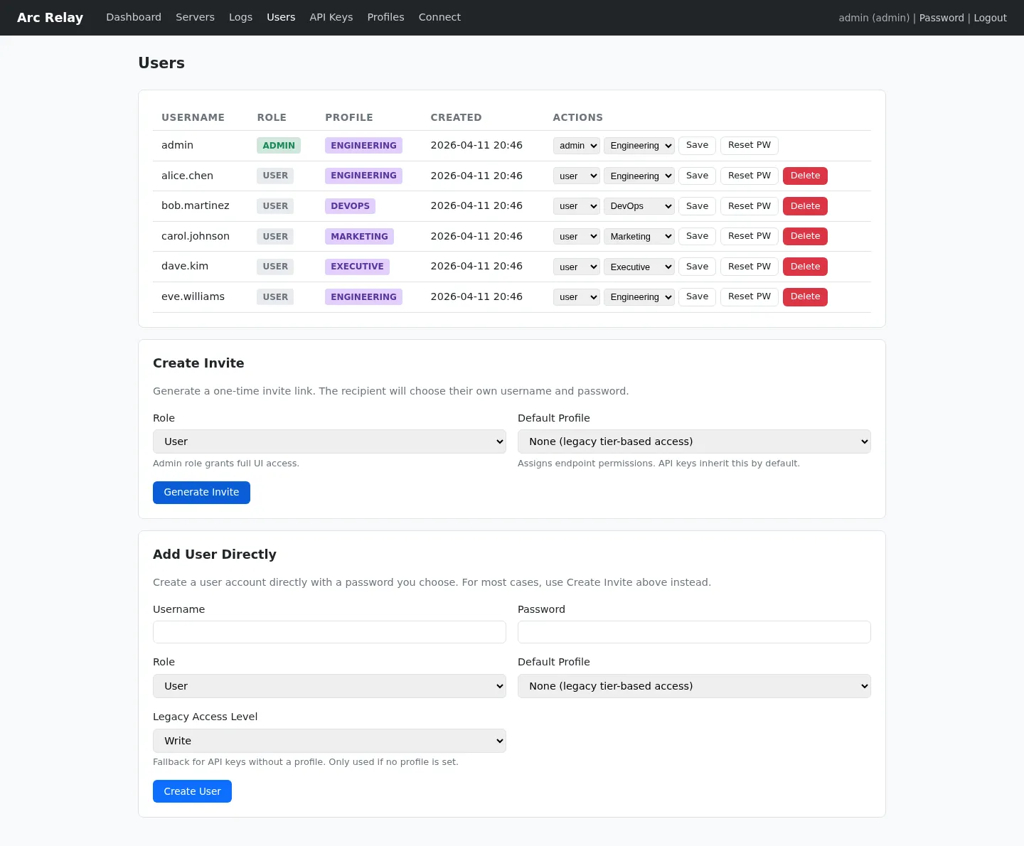
Task: Save changes for eve.williams
Action: 697,296
